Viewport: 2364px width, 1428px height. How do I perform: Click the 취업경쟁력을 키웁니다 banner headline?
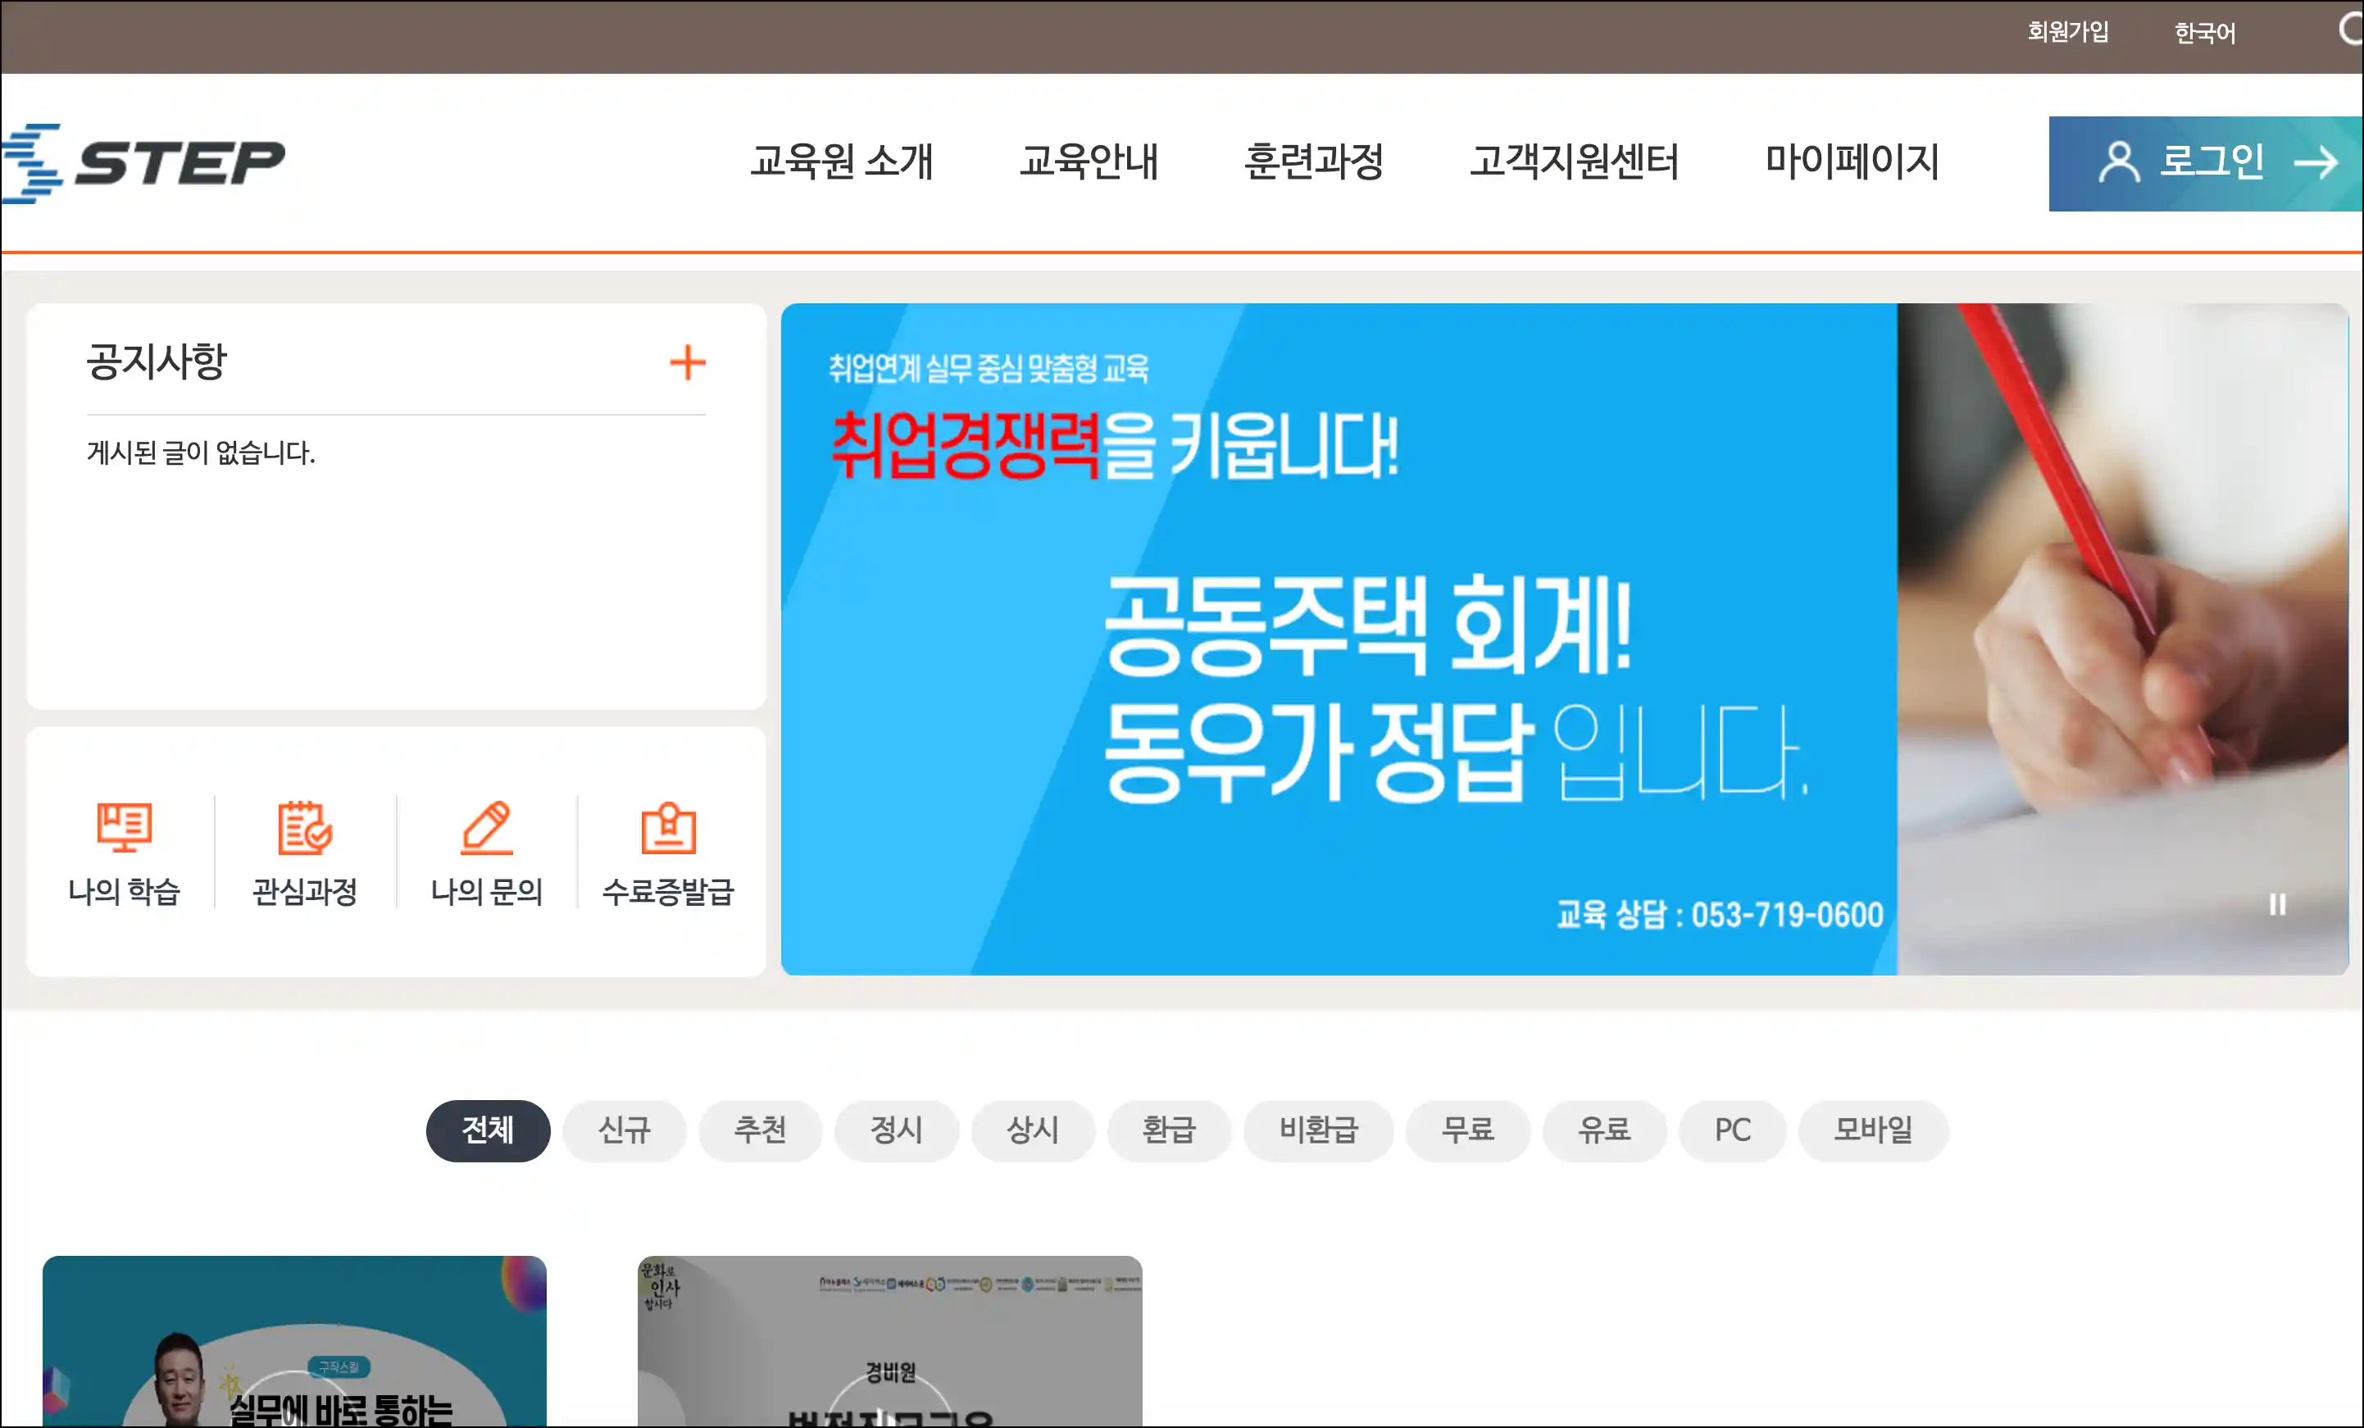point(1114,446)
